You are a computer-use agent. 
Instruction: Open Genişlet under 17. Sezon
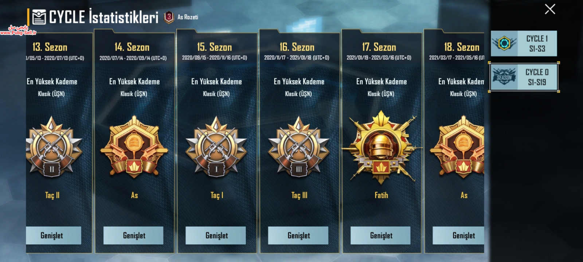pyautogui.click(x=380, y=235)
